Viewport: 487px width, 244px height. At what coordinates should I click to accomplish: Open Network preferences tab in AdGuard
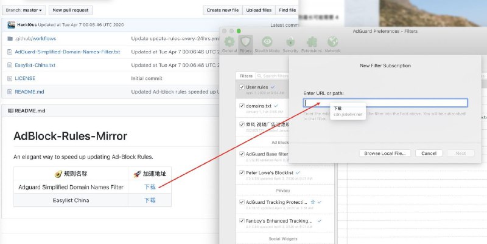332,44
